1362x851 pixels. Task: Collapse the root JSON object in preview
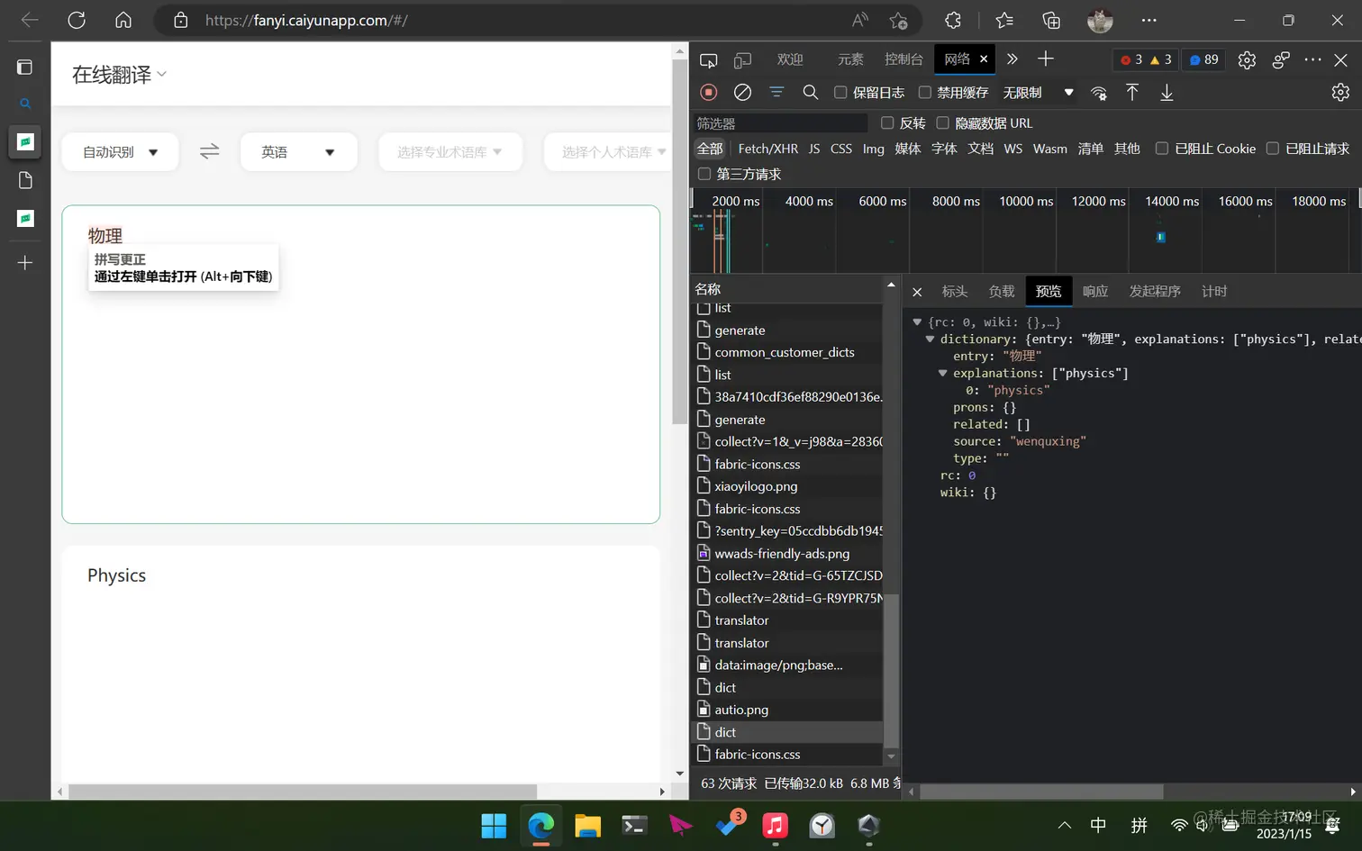[x=917, y=321]
